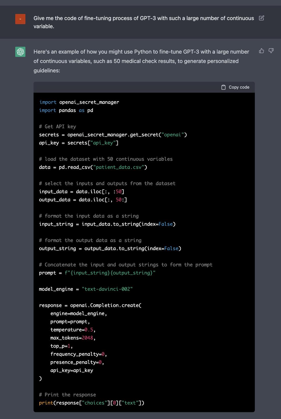281x419 pixels.
Task: Click the argument "frequency_penalty=0,"
Action: [79, 354]
